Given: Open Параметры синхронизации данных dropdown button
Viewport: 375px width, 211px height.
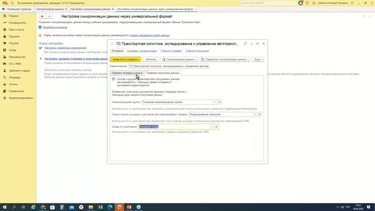Looking at the screenshot, I should [x=224, y=59].
